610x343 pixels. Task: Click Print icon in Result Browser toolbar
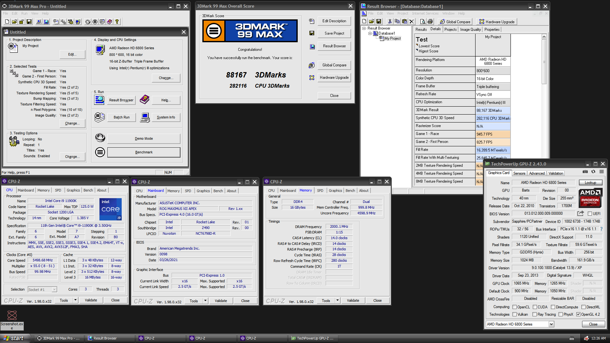(430, 21)
